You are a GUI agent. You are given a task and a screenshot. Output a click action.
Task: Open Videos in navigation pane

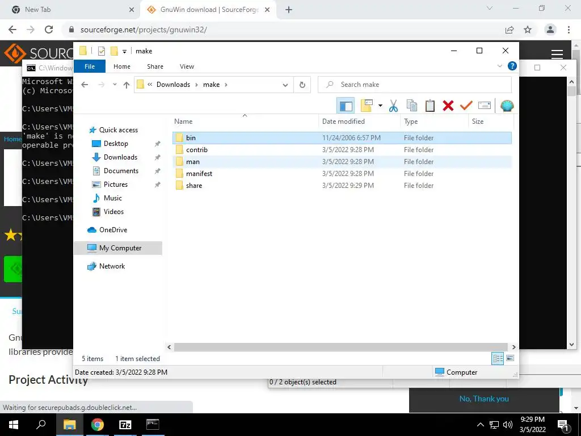[x=113, y=212]
